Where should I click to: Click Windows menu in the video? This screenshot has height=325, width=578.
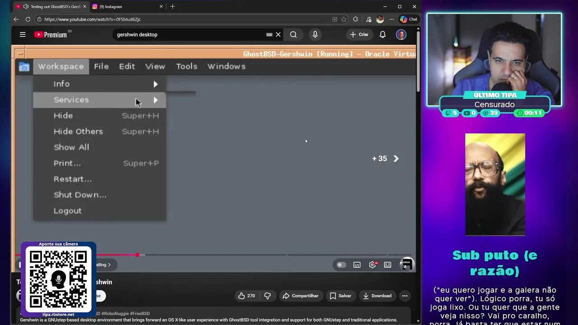click(x=226, y=66)
